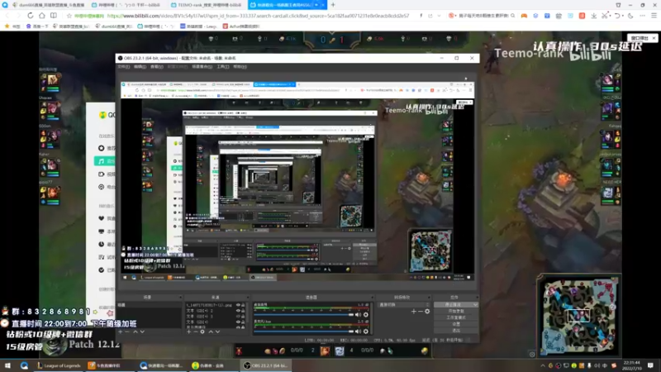661x372 pixels.
Task: Open the scene transition type dropdown
Action: (403, 304)
